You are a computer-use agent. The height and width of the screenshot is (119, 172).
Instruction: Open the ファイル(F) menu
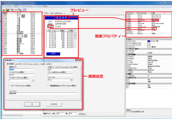pyautogui.click(x=7, y=6)
